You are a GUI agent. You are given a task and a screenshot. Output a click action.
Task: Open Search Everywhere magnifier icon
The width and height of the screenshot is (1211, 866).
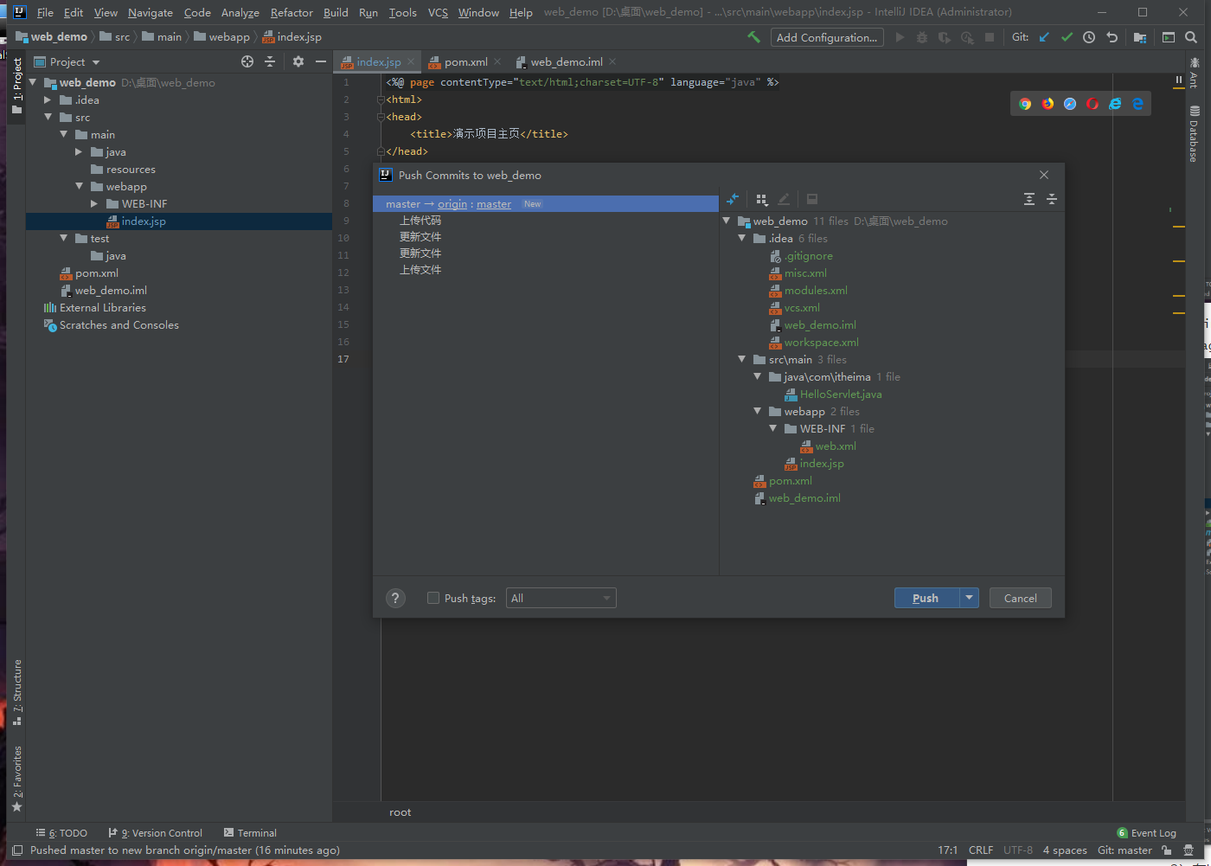1191,37
